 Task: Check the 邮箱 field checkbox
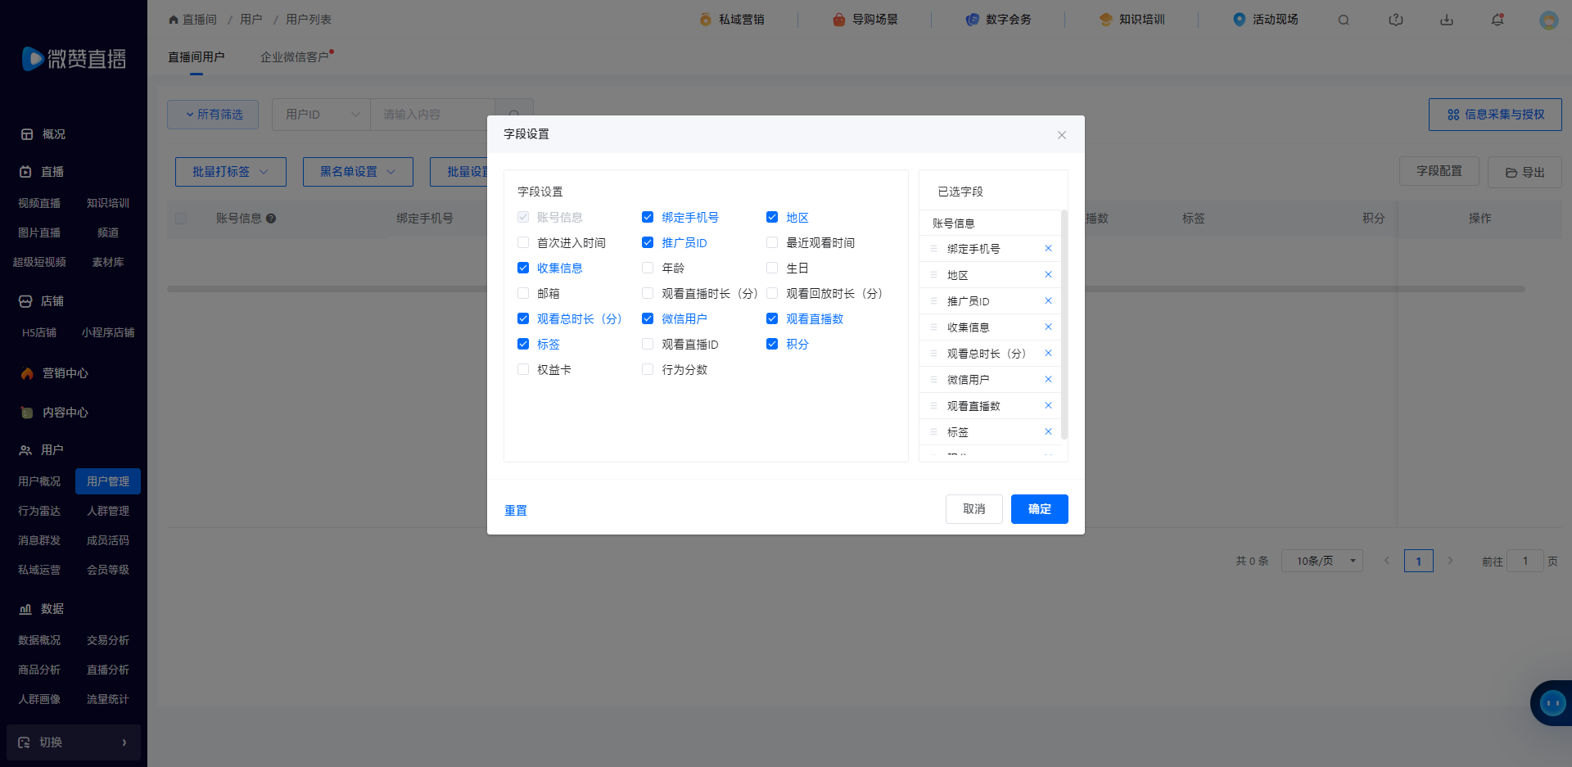click(x=523, y=293)
